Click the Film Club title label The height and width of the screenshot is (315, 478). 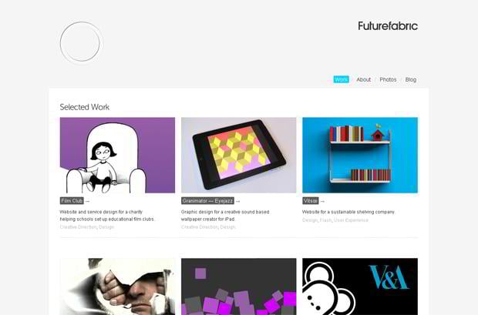coord(72,201)
